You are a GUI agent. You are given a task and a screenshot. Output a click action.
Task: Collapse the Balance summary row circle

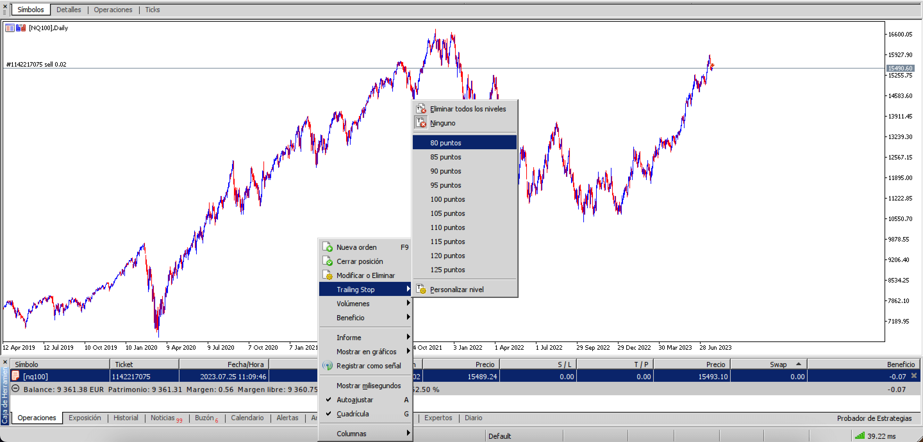point(15,389)
